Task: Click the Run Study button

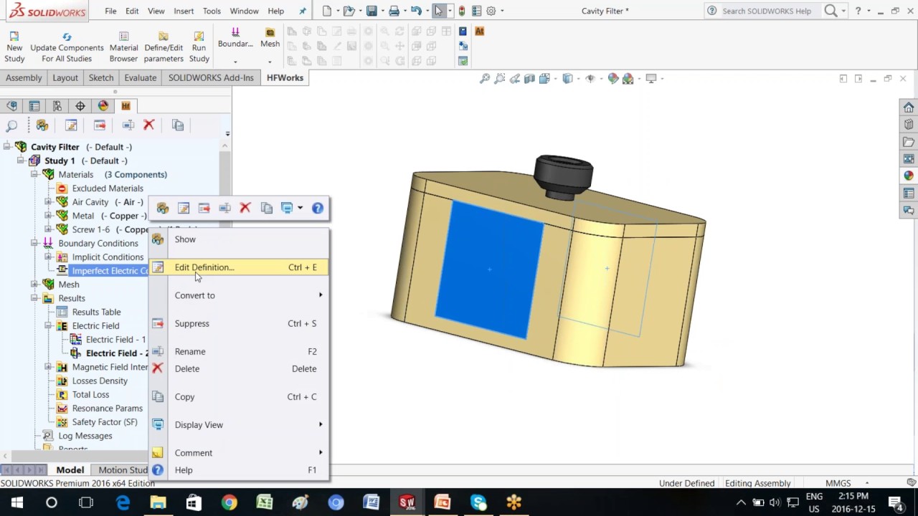Action: pos(199,47)
